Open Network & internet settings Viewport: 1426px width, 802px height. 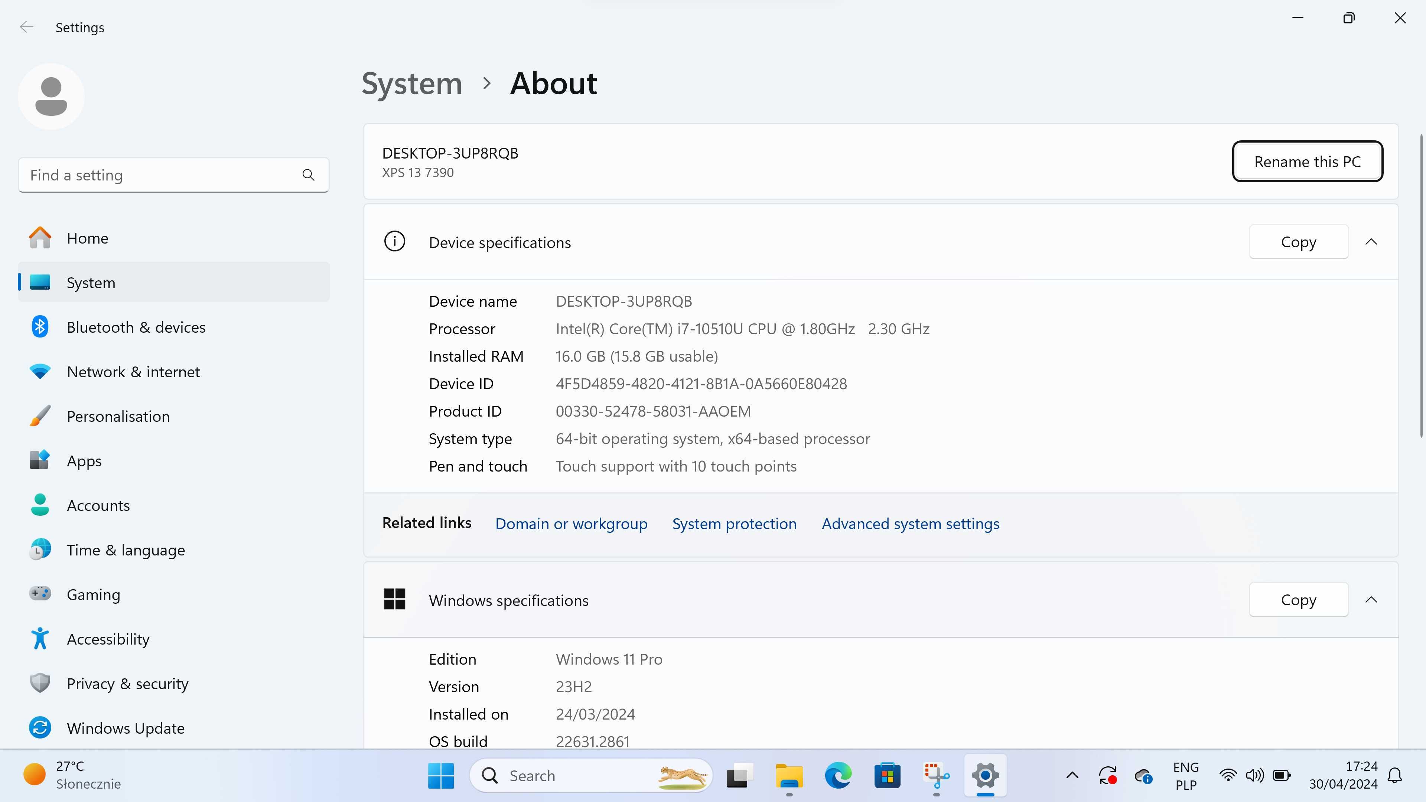coord(174,371)
